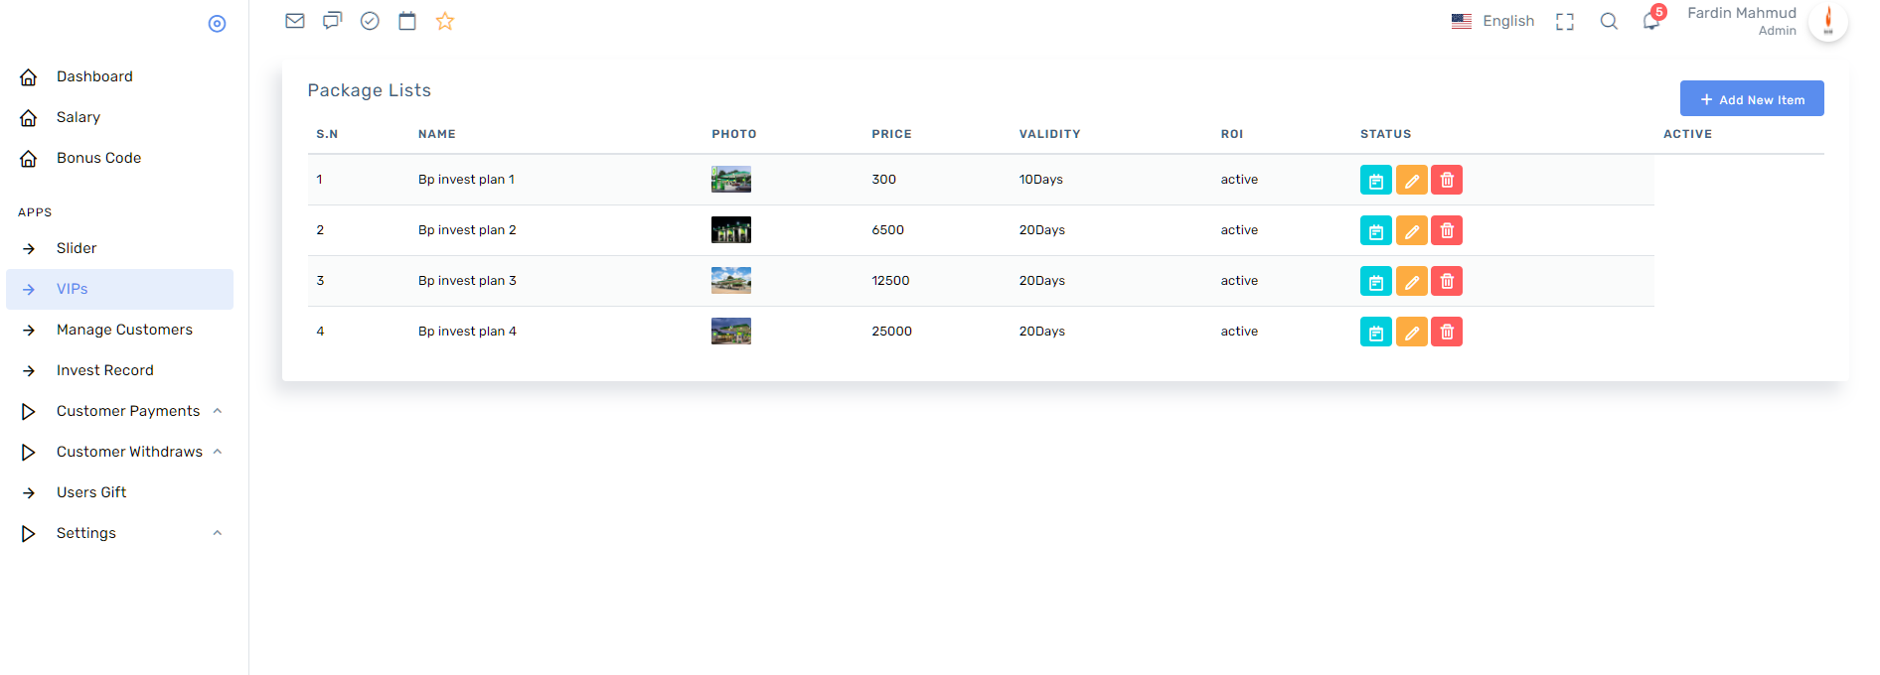Open Invest Record menu item

click(x=105, y=370)
